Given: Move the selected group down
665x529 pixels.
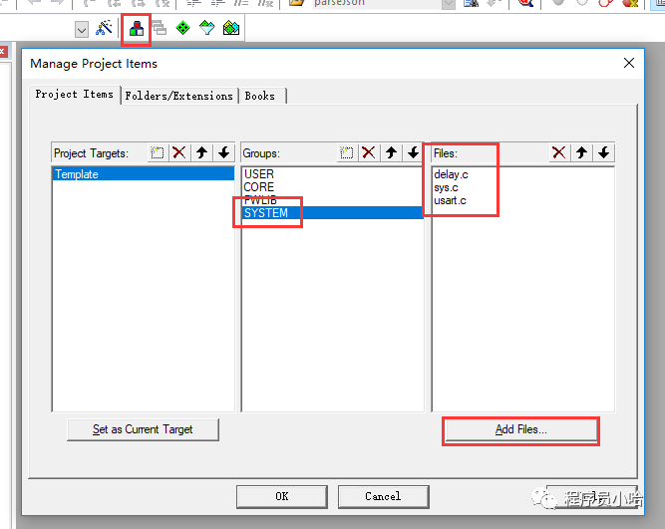Looking at the screenshot, I should (413, 153).
